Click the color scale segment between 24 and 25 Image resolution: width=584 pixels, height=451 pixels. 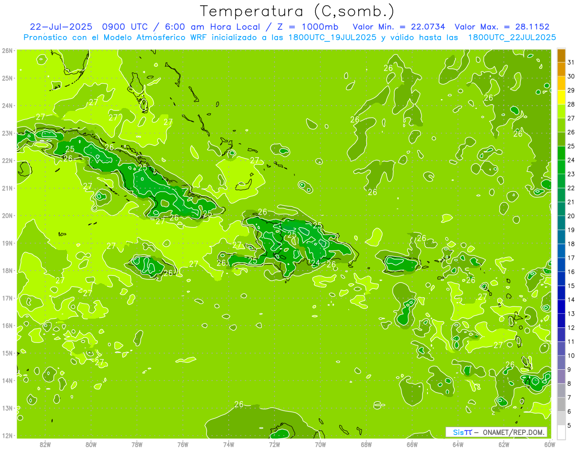(x=561, y=153)
